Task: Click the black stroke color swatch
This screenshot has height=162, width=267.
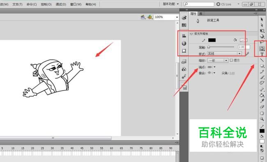Action: pyautogui.click(x=212, y=40)
